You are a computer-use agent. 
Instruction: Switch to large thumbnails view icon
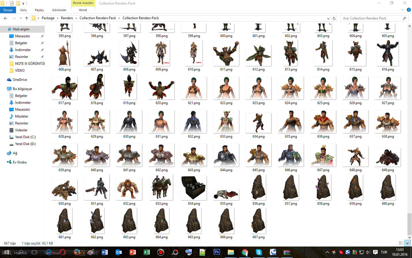tap(408, 243)
